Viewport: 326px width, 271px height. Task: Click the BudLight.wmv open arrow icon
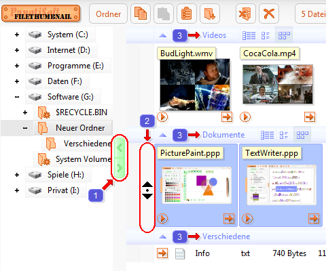pyautogui.click(x=227, y=117)
